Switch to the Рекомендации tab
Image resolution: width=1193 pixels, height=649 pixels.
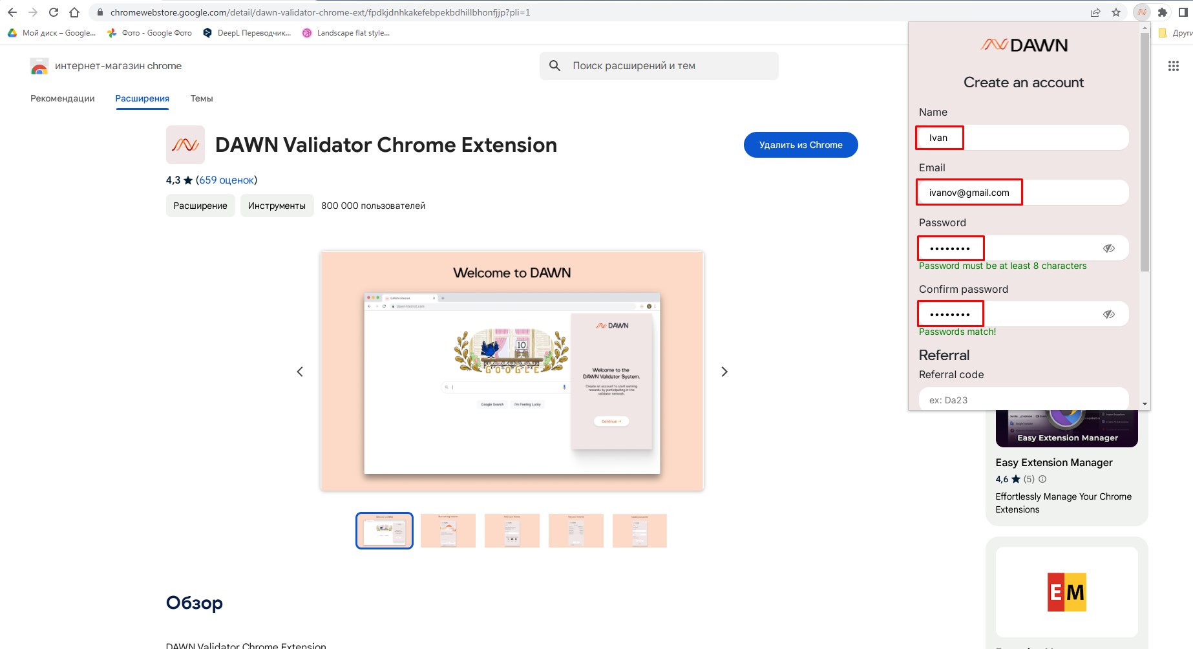pos(63,98)
